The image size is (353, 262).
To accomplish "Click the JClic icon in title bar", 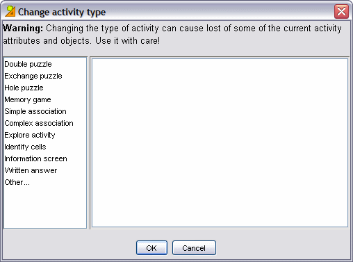I will coord(10,11).
